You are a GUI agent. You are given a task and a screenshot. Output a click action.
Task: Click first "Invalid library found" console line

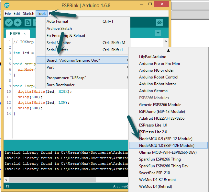[66, 152]
